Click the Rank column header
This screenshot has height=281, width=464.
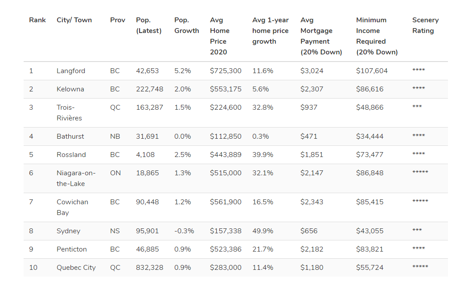click(37, 20)
